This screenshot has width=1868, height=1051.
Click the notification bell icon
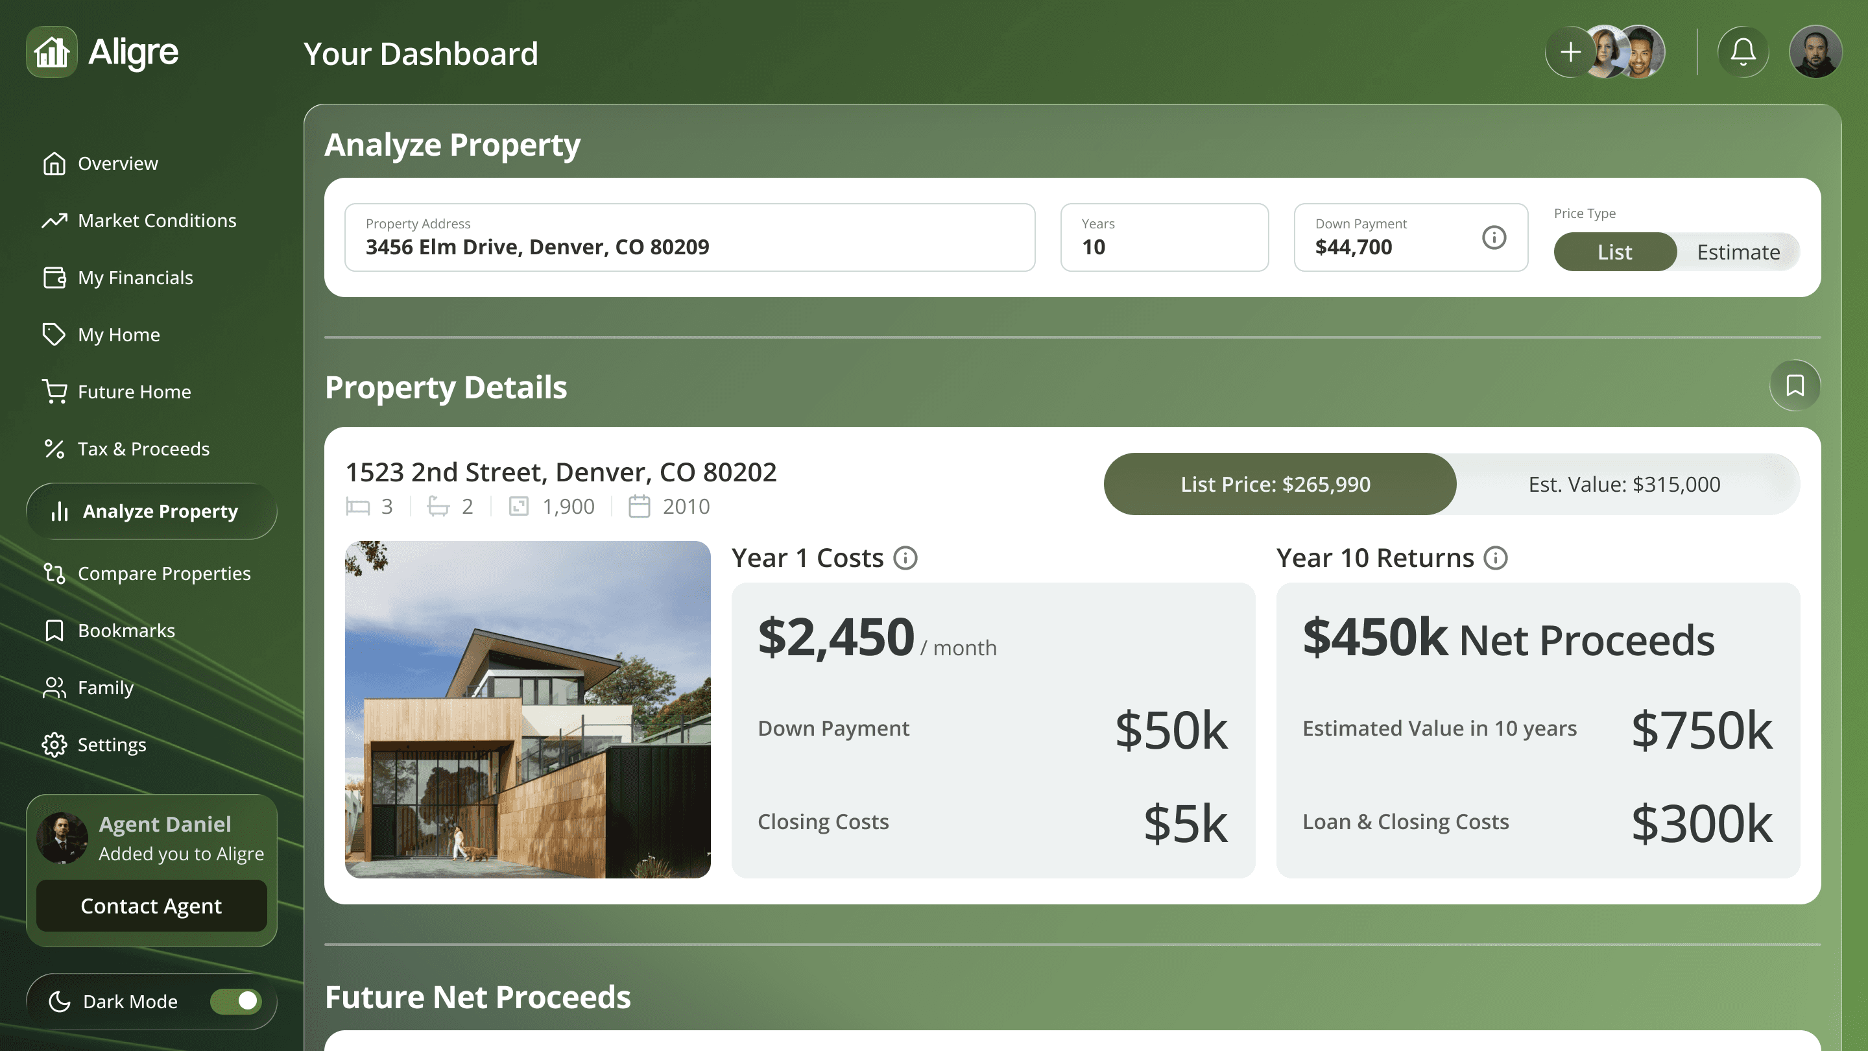[1743, 52]
